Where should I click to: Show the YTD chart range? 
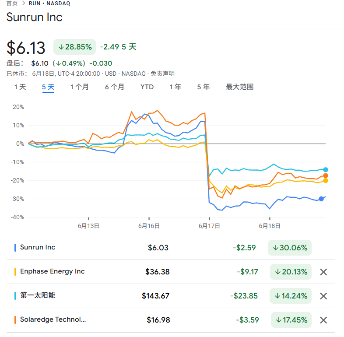[x=147, y=87]
